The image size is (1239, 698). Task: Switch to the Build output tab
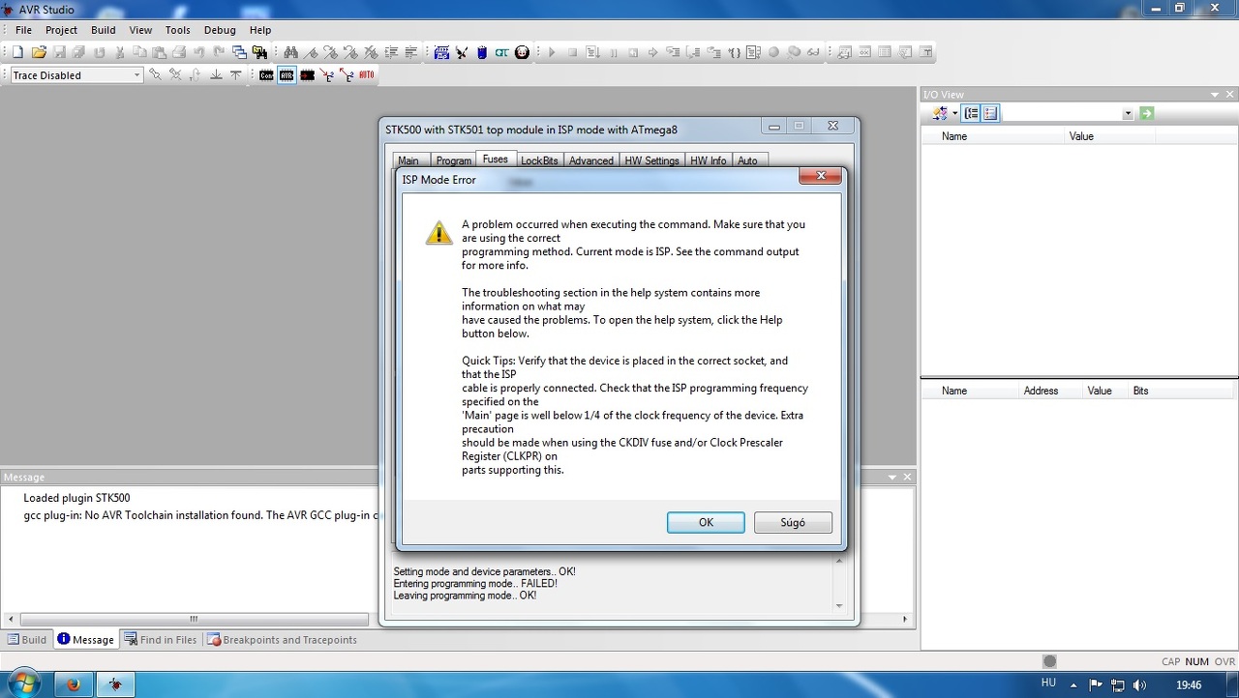[x=27, y=640]
